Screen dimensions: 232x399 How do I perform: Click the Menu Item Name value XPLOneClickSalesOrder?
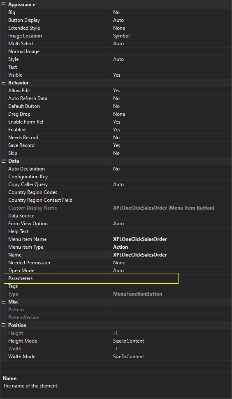pyautogui.click(x=140, y=239)
